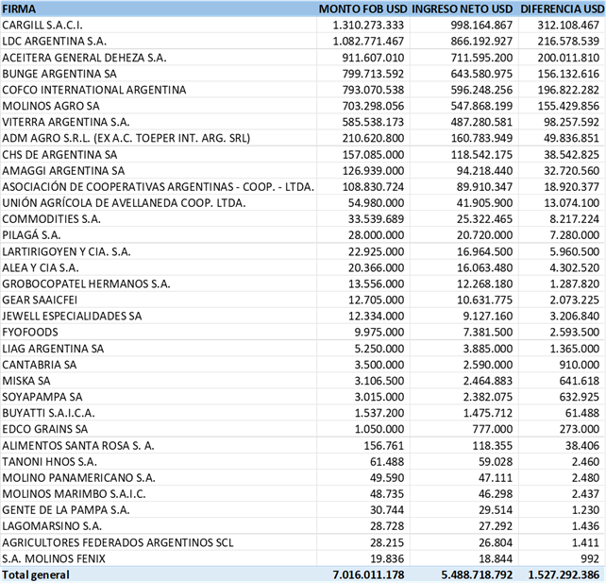This screenshot has height=583, width=606.
Task: Select second redacted row in INGRESO NETO column
Action: [463, 41]
